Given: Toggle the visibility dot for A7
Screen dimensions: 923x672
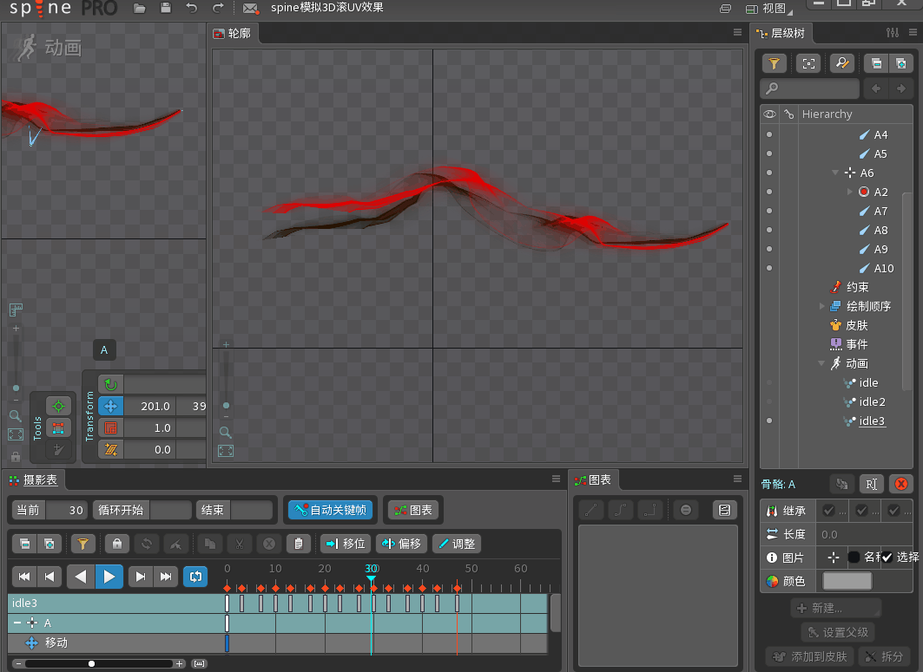Looking at the screenshot, I should [x=768, y=212].
